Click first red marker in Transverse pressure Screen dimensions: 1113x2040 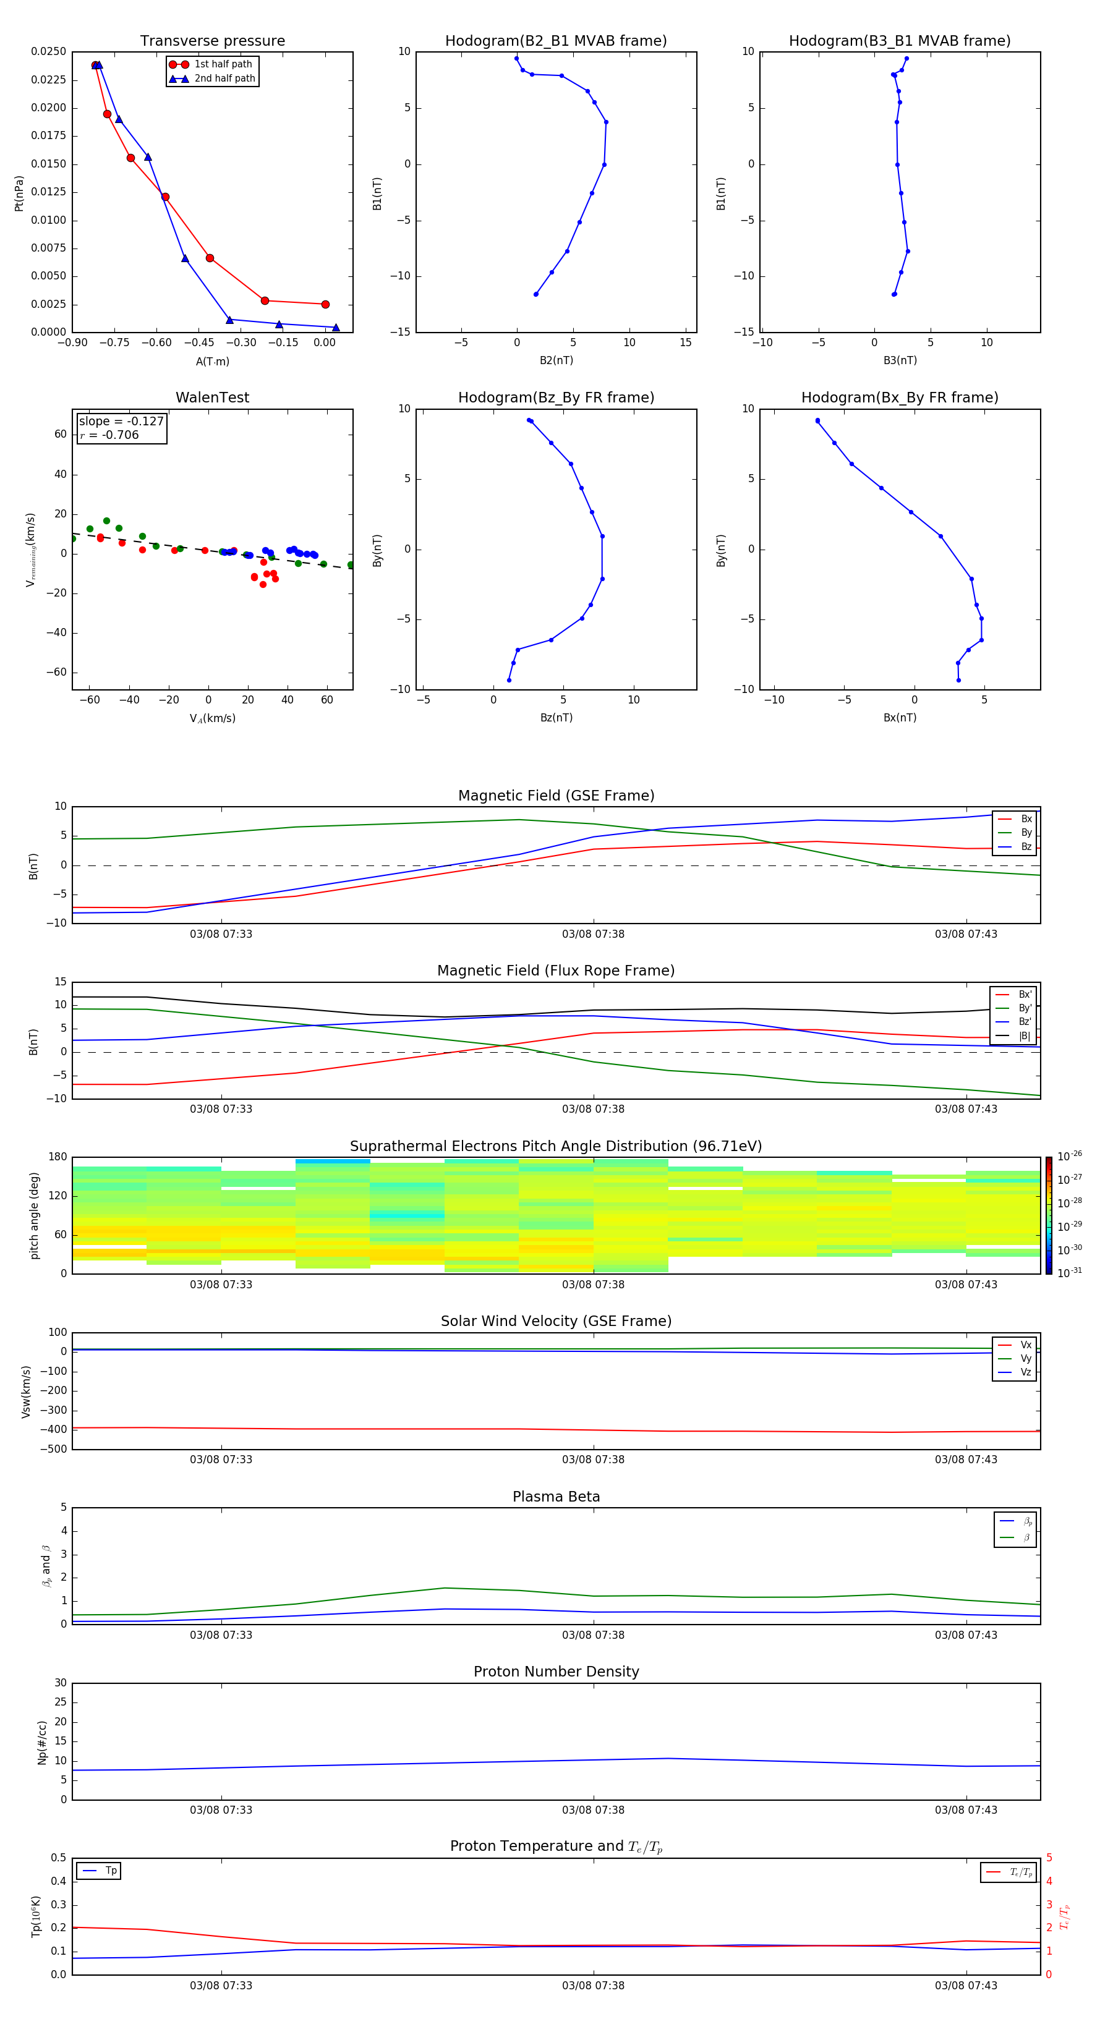95,66
